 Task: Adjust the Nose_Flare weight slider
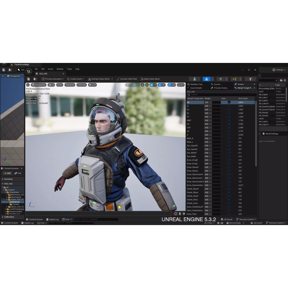click(x=212, y=214)
